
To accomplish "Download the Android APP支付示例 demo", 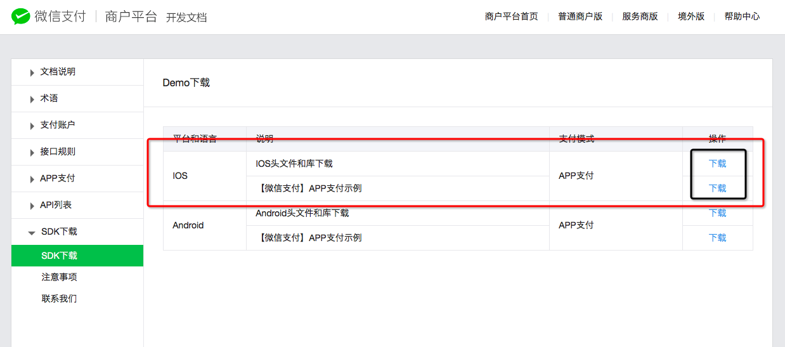I will coord(717,238).
